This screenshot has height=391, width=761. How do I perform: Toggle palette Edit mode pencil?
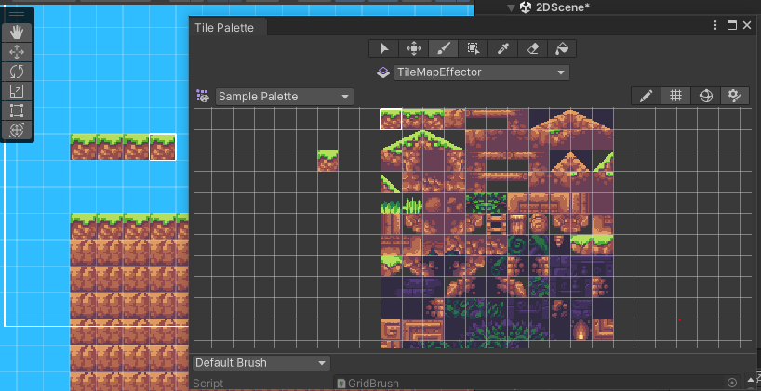(x=646, y=96)
